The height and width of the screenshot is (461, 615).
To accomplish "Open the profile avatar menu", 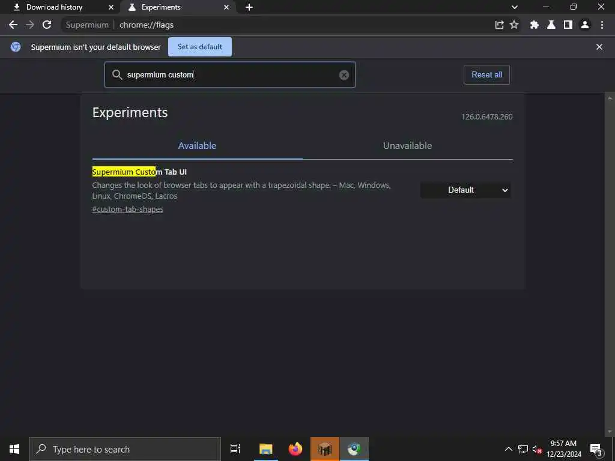I will pyautogui.click(x=585, y=25).
